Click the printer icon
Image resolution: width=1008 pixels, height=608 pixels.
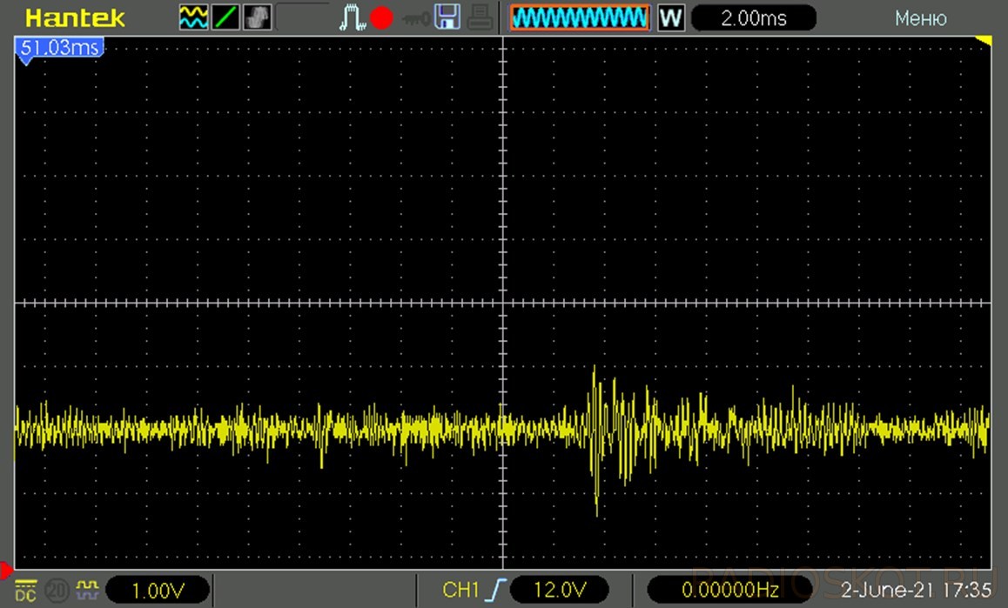(478, 17)
